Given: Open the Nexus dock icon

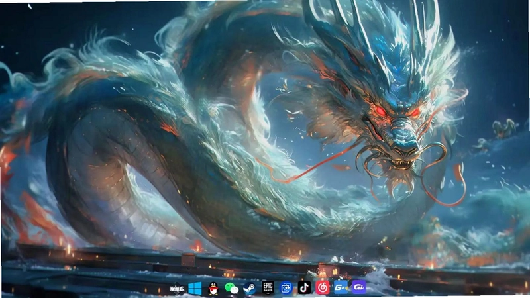Looking at the screenshot, I should point(177,289).
